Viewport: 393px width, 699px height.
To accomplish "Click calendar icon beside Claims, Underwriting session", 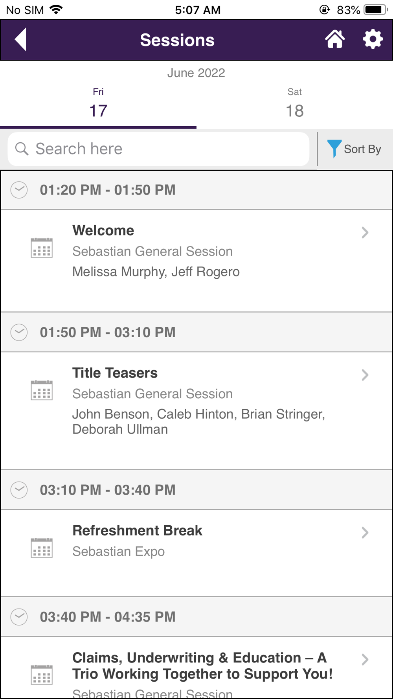I will coord(42,675).
